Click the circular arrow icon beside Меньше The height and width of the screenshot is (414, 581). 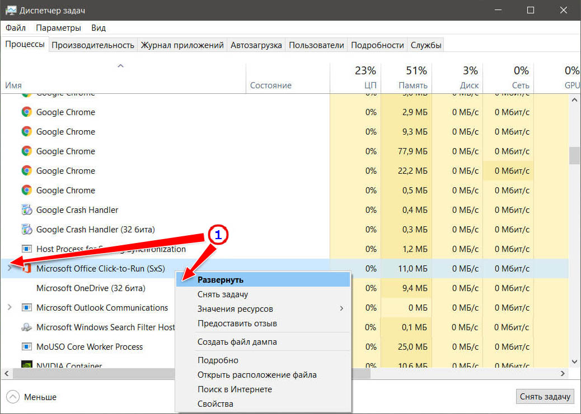(x=13, y=397)
